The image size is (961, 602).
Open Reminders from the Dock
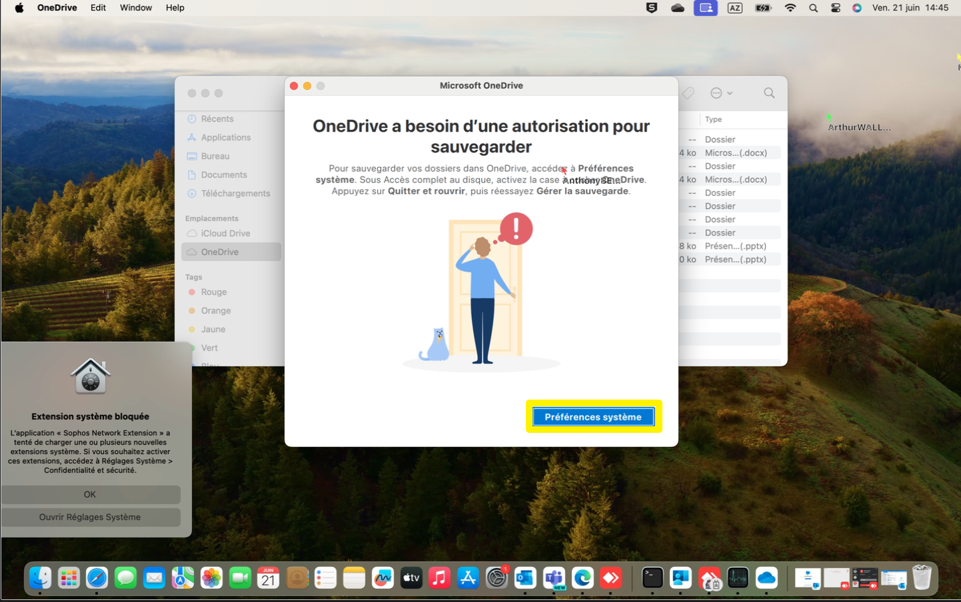coord(325,578)
